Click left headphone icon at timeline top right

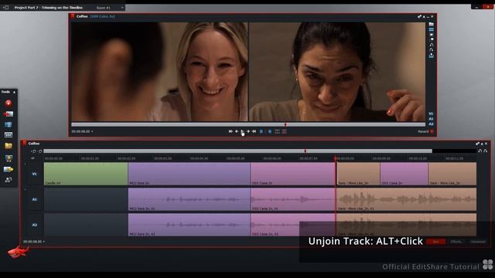pos(480,151)
